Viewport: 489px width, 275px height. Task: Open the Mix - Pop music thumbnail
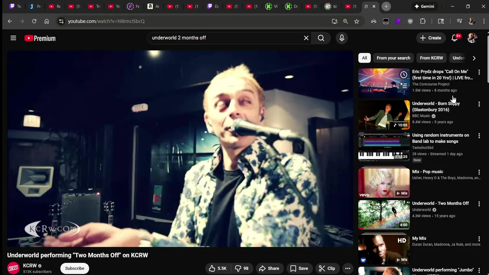pos(384,183)
